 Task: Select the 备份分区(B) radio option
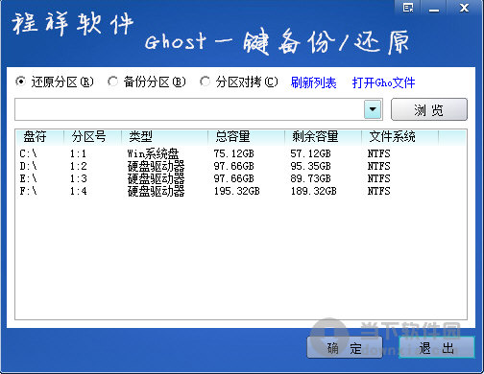click(x=147, y=82)
